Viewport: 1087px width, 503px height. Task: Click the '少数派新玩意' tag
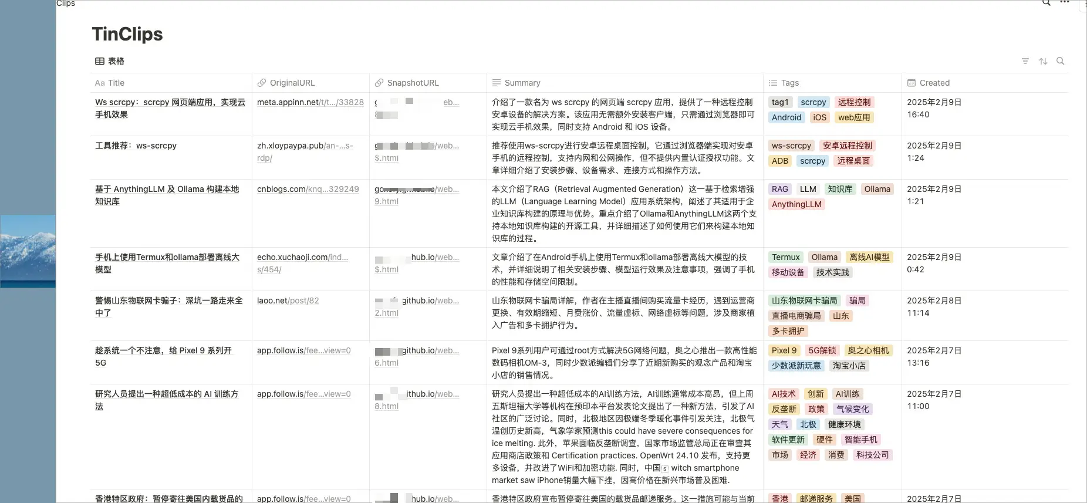point(796,366)
